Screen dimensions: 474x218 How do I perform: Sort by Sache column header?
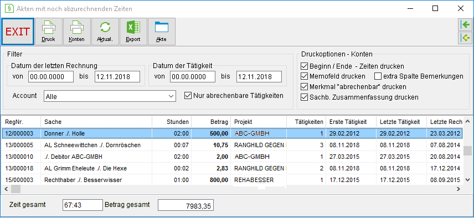point(96,122)
